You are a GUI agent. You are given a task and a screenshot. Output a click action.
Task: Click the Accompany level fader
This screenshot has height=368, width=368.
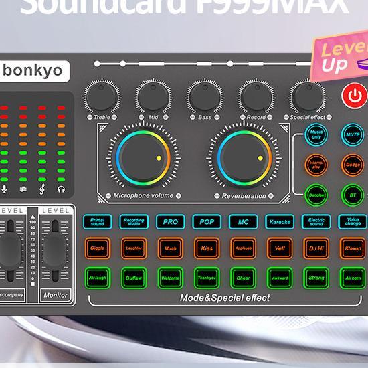point(10,251)
